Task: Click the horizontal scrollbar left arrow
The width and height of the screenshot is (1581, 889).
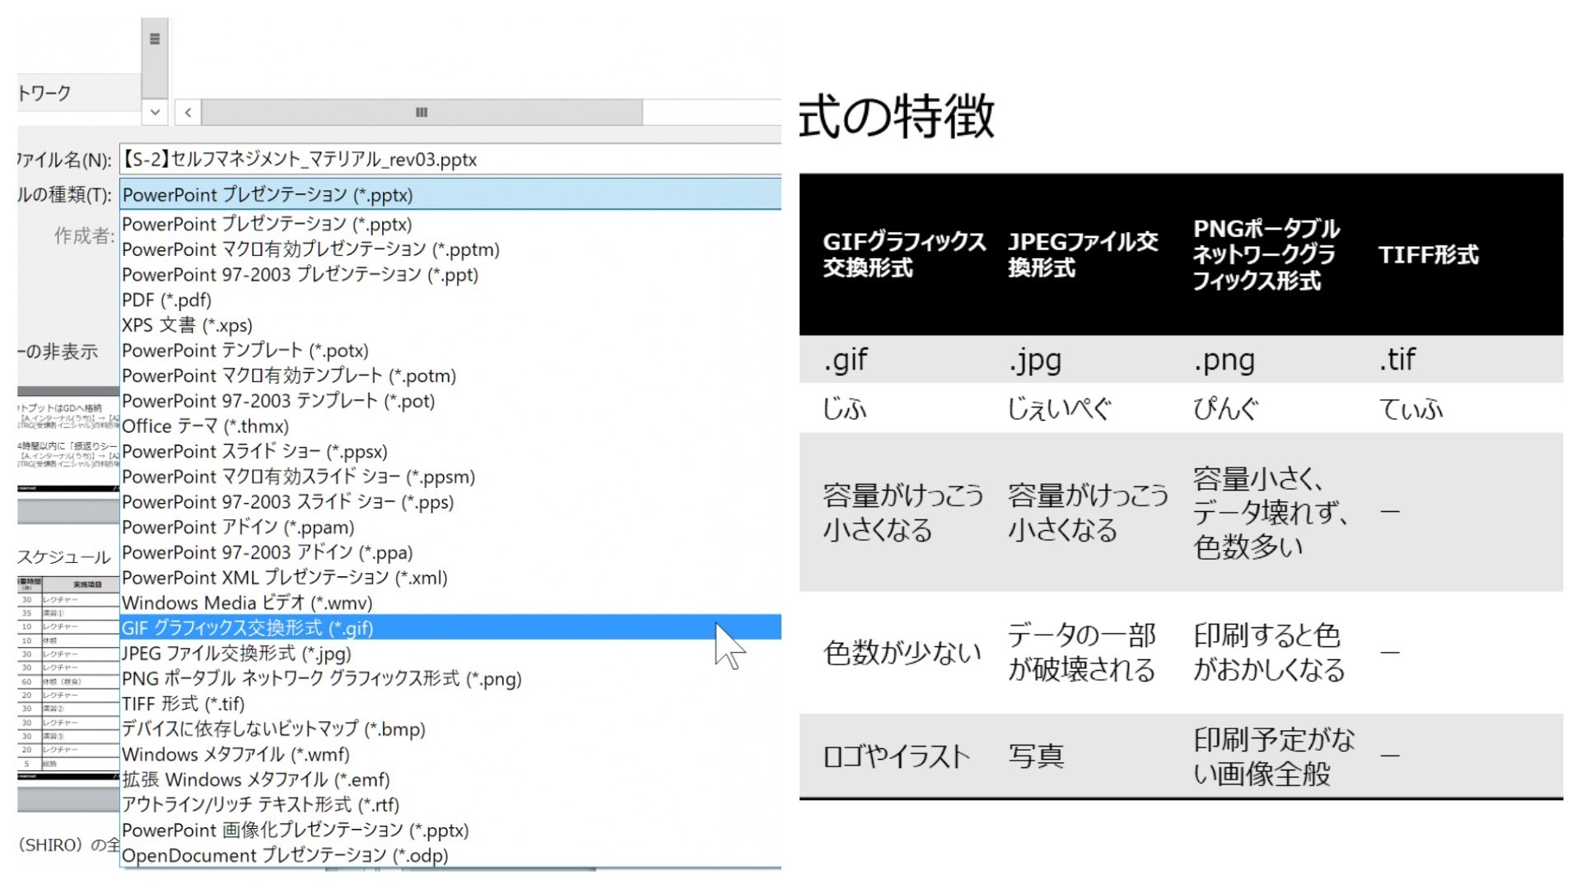Action: (x=188, y=112)
